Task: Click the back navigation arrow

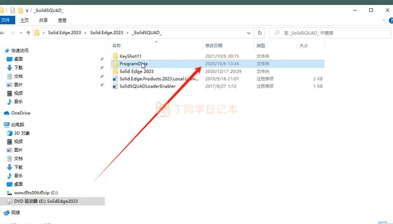Action: [x=2, y=33]
